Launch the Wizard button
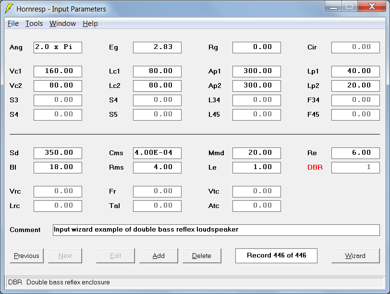The image size is (390, 294). (x=355, y=256)
